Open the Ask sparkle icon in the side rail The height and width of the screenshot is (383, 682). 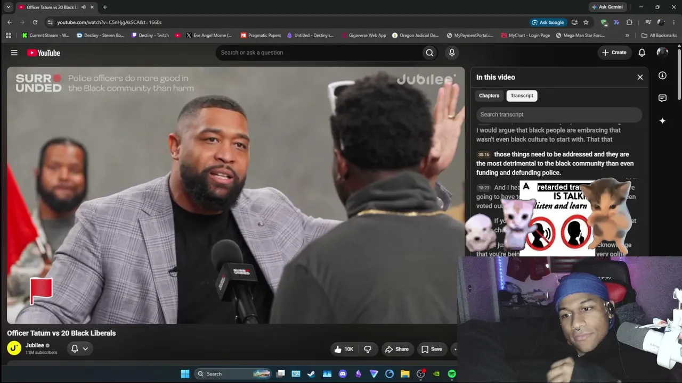(x=662, y=121)
